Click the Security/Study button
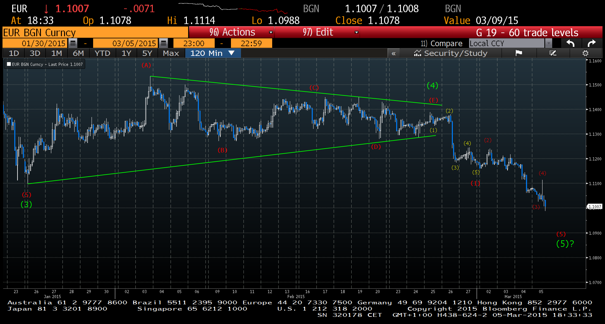This screenshot has height=324, width=605. [x=450, y=53]
